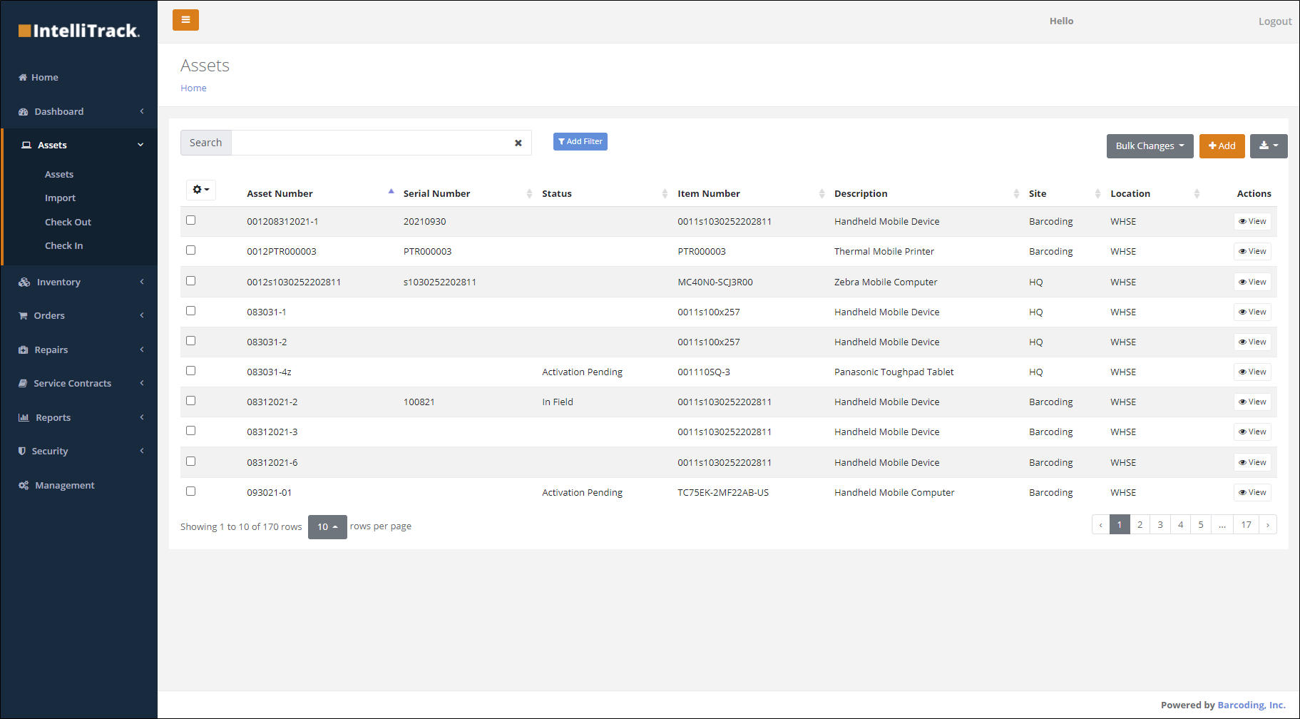Click the Reports chart icon in sidebar

(x=24, y=418)
